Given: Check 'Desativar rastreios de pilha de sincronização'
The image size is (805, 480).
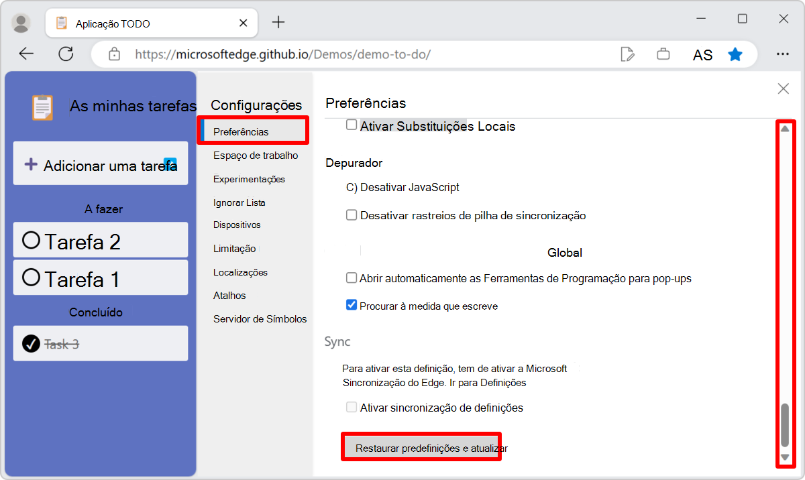Looking at the screenshot, I should click(x=351, y=215).
